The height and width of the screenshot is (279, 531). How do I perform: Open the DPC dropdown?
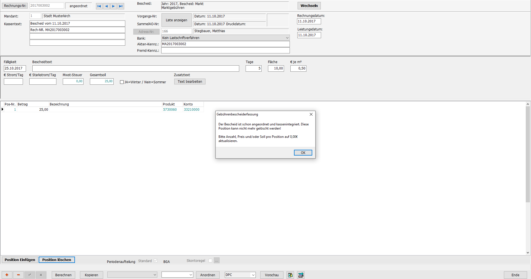coord(240,275)
